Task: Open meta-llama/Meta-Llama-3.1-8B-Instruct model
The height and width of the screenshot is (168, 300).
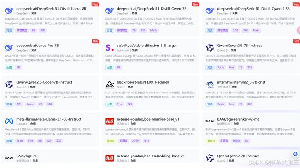Action: tap(49, 119)
